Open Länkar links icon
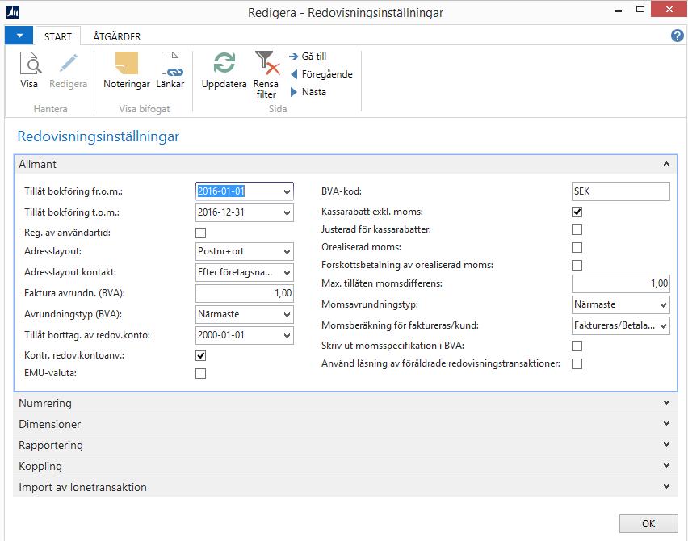 click(170, 64)
